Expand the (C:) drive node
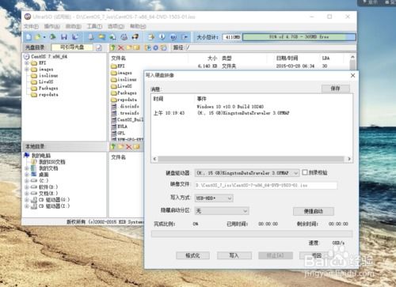 coord(27,180)
